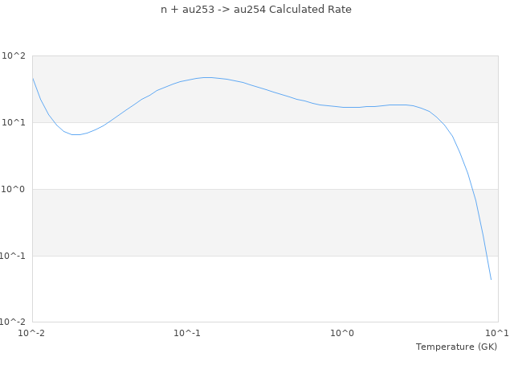
Task: Click the chart title "n + au253 -> au254 Calculated Rate"
Action: tap(256, 10)
